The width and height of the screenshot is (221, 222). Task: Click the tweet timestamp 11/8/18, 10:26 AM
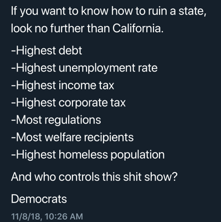[47, 216]
